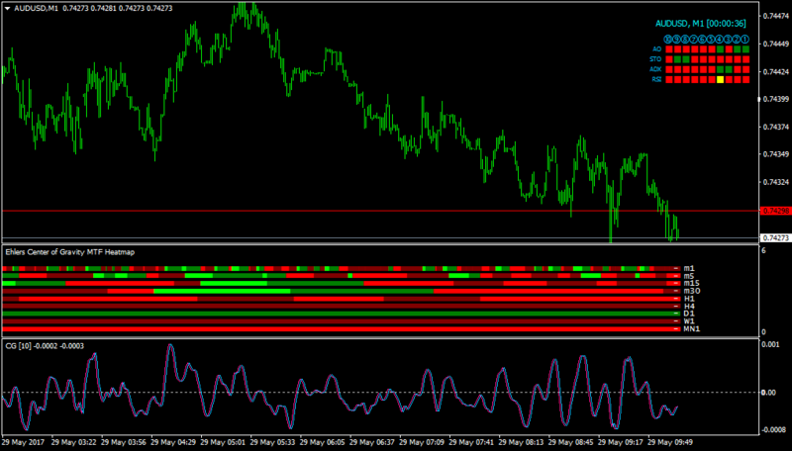Click the green AO square under column 1
This screenshot has width=792, height=451.
[x=746, y=48]
